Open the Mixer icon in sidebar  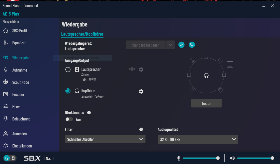pos(6,106)
